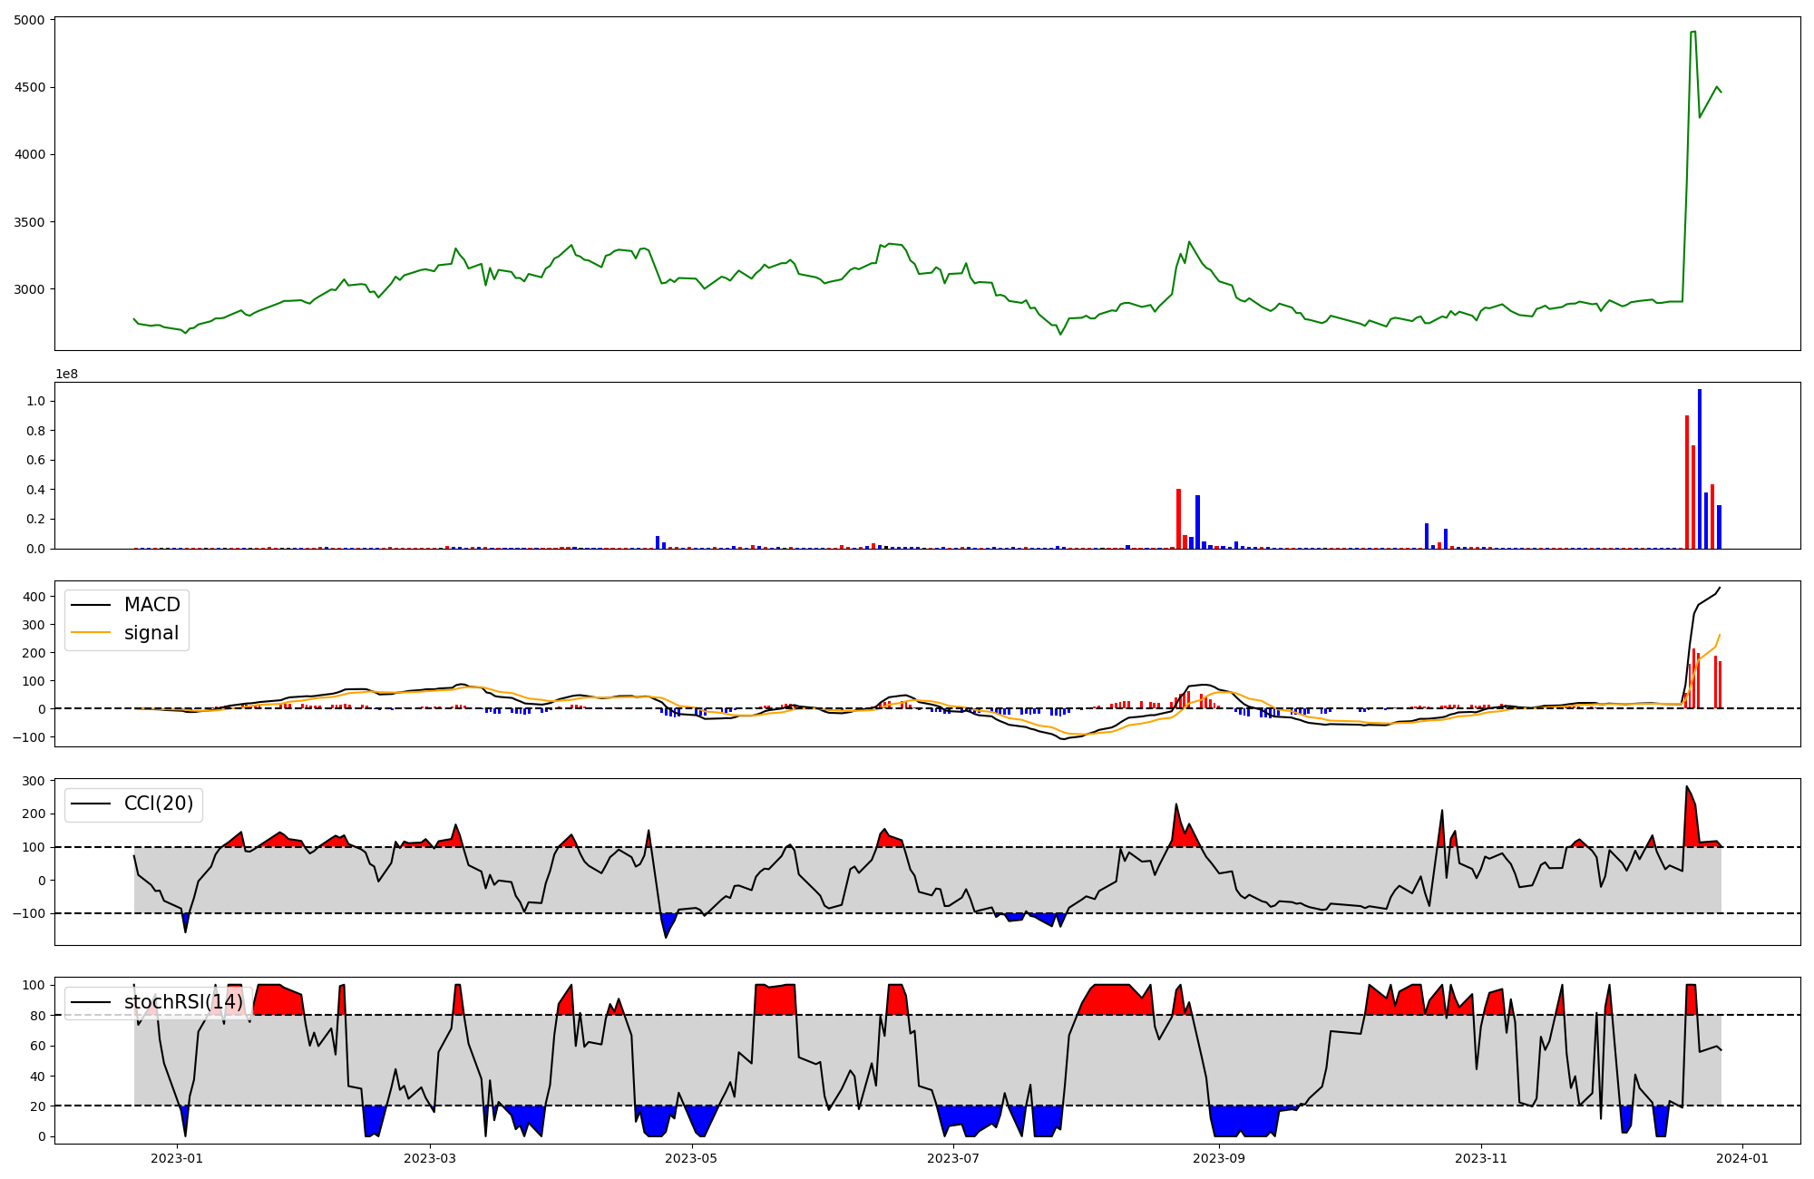Click the 1e8 volume scale label
The width and height of the screenshot is (1814, 1179).
66,374
